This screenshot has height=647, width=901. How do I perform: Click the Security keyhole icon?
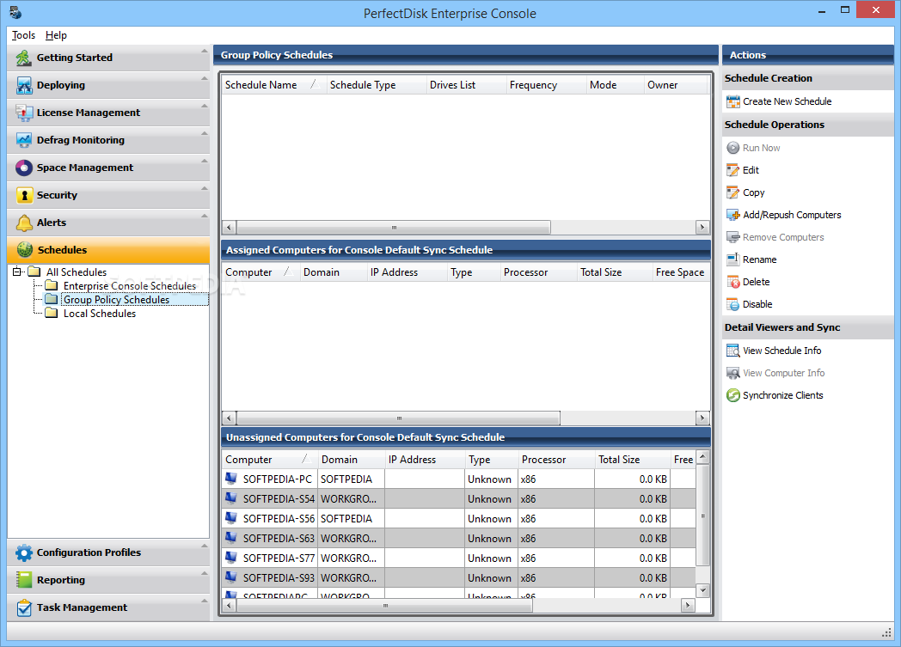coord(23,195)
